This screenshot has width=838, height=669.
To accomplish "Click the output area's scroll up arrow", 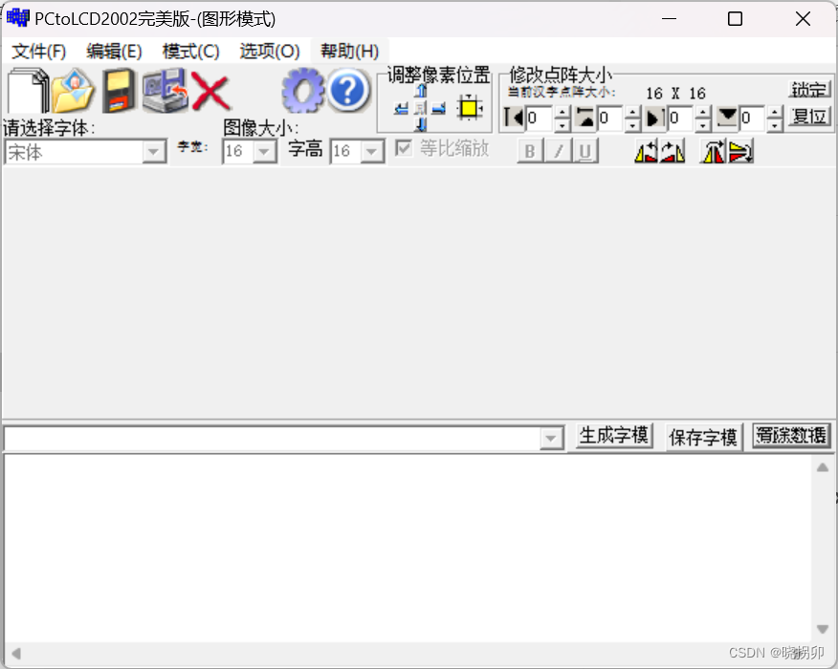I will [x=823, y=467].
